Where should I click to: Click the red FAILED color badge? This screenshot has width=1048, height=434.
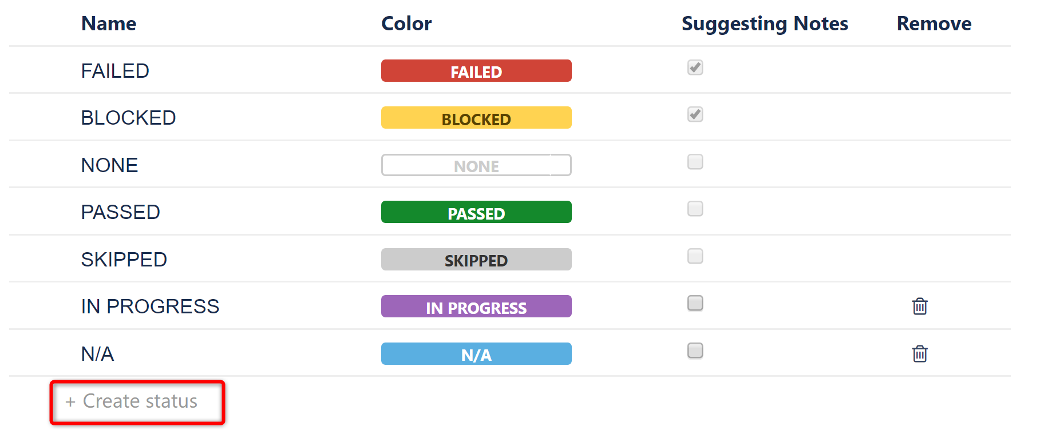(x=476, y=71)
